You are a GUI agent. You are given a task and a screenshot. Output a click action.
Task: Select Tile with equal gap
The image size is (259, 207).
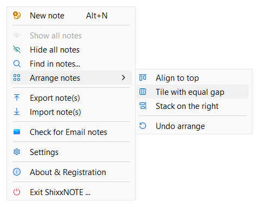pos(192,92)
